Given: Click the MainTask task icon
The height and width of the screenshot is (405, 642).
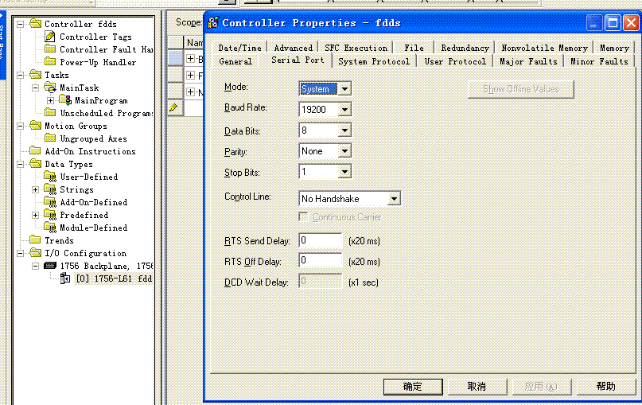Looking at the screenshot, I should [51, 88].
